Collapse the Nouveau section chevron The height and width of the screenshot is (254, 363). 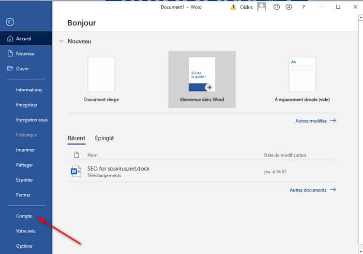(61, 42)
